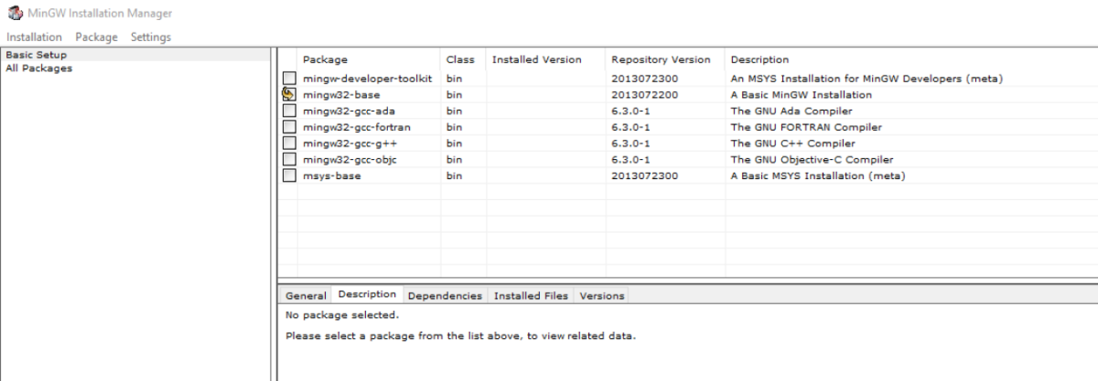Open the Settings menu
Screen dimensions: 1098x381
coord(151,37)
